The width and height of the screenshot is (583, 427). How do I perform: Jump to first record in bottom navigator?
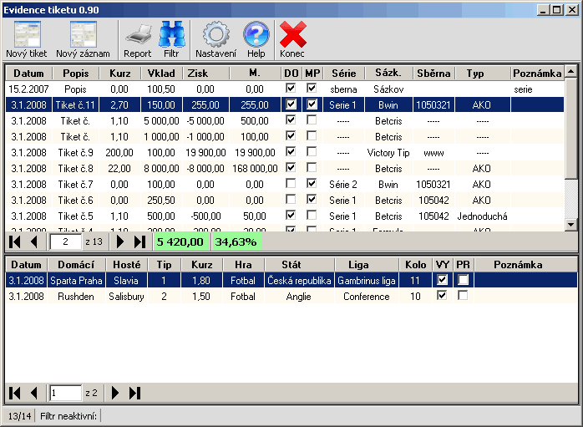pyautogui.click(x=15, y=393)
